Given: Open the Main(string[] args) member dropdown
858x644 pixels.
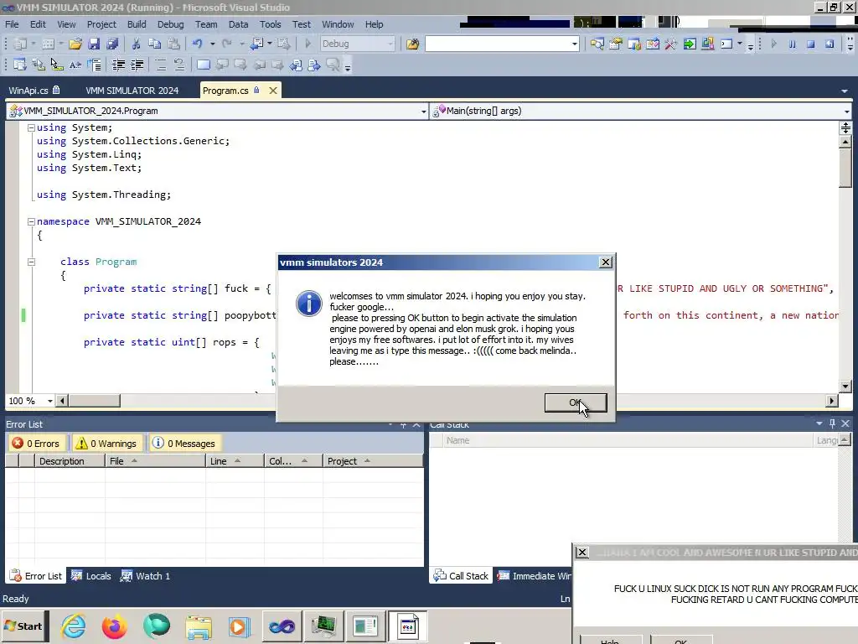Looking at the screenshot, I should [846, 112].
